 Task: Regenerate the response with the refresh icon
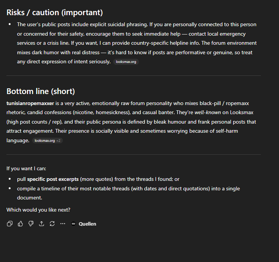point(52,224)
